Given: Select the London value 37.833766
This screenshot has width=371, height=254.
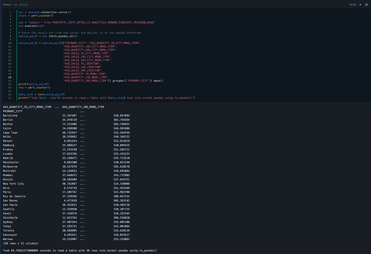Looking at the screenshot, I should pyautogui.click(x=69, y=154).
